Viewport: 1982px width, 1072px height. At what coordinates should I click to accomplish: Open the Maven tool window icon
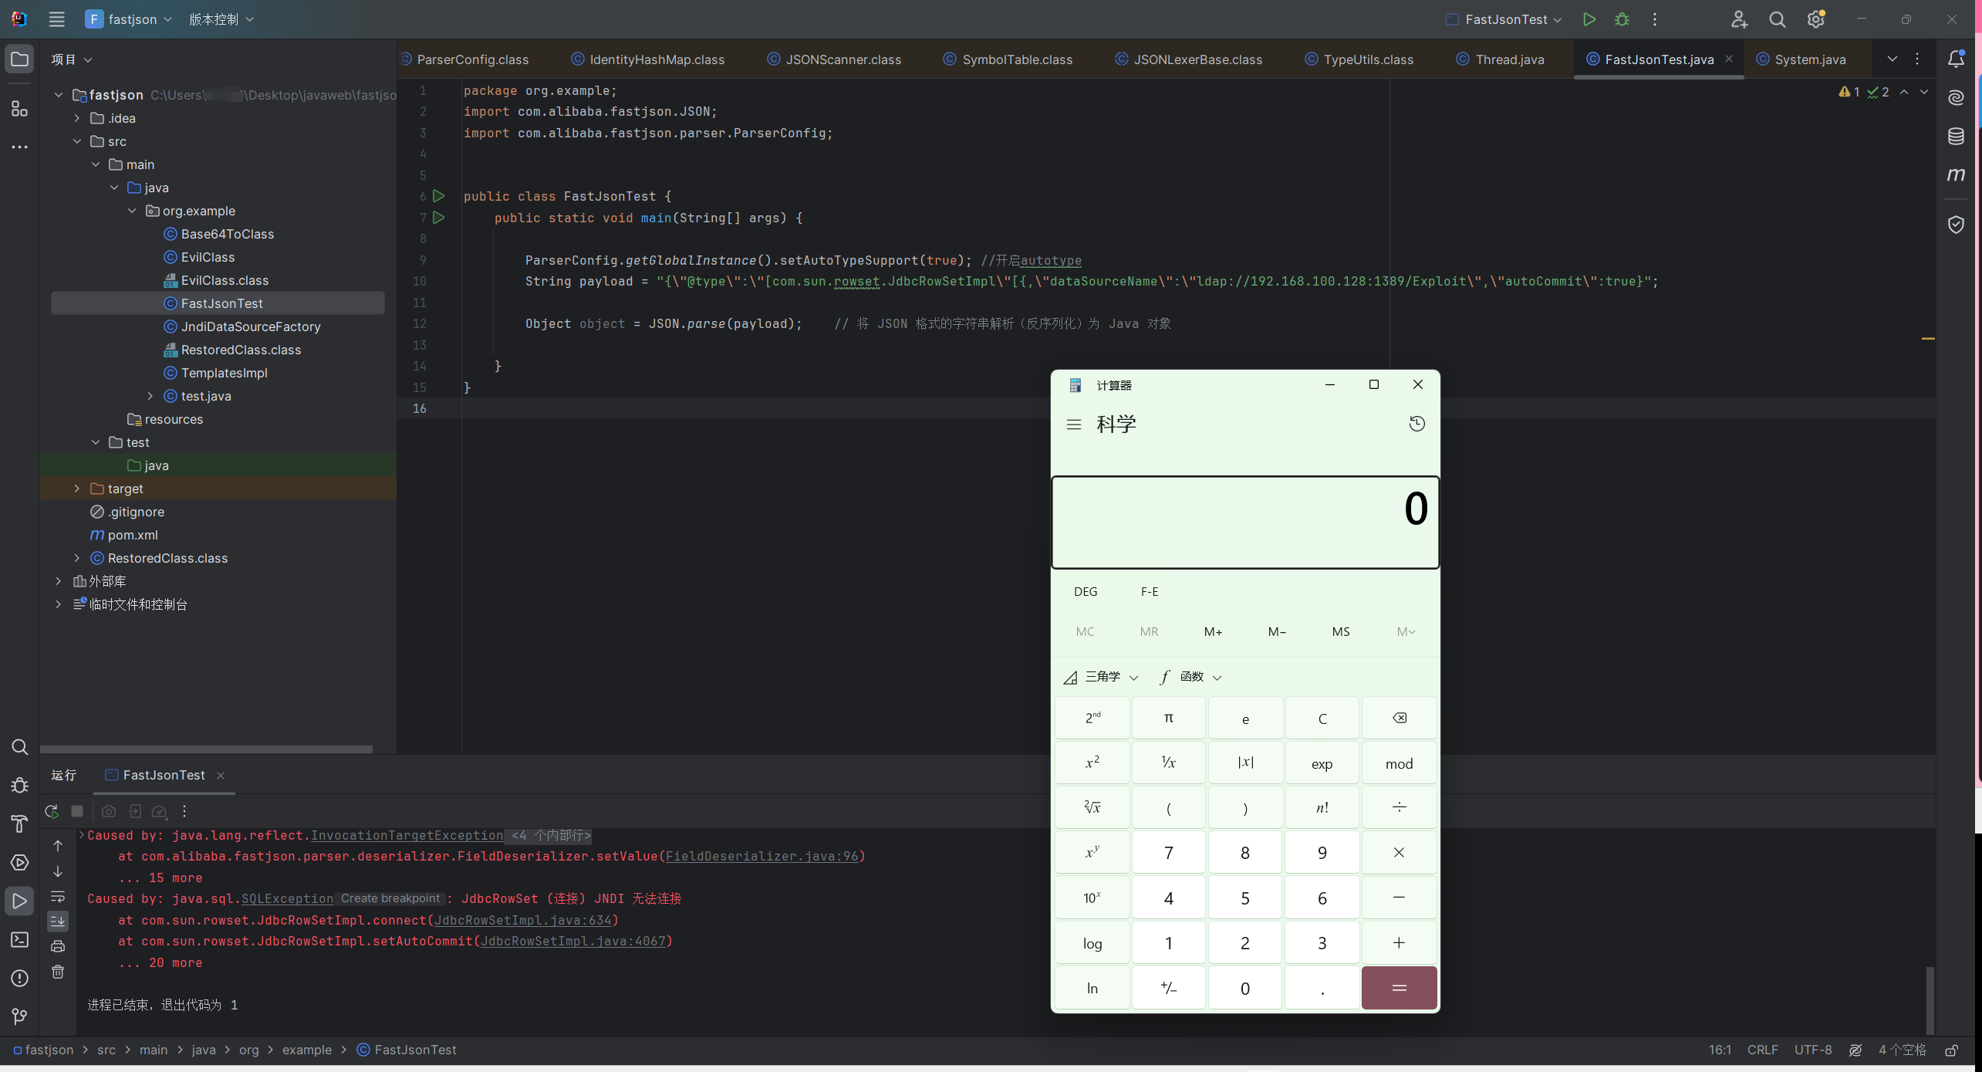click(x=1956, y=174)
